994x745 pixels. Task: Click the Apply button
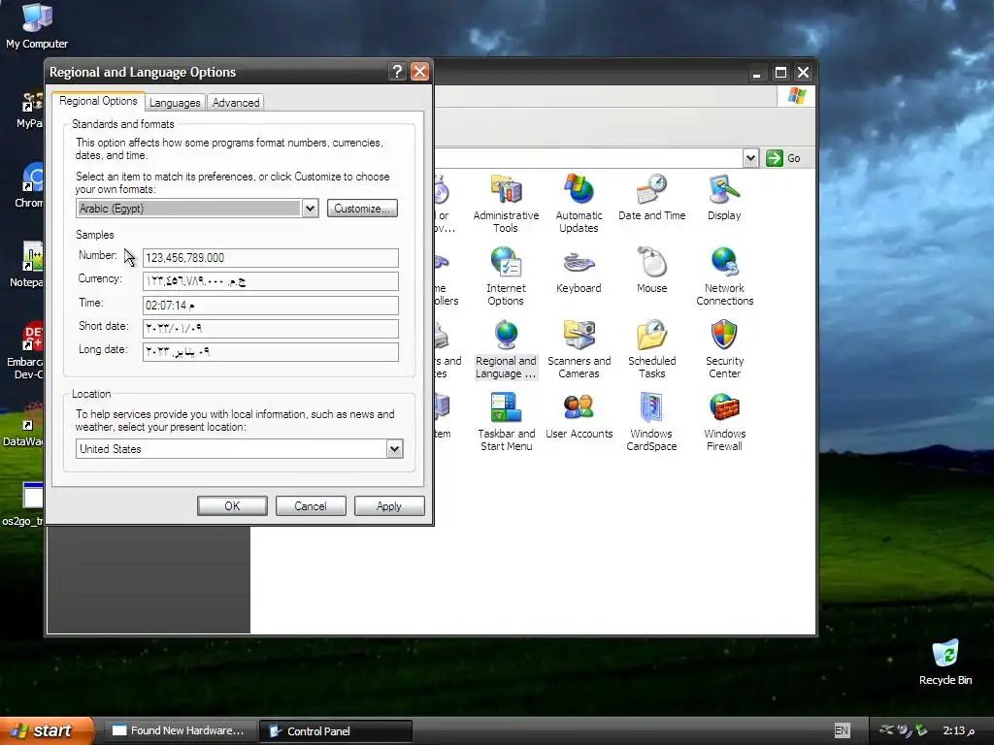389,506
